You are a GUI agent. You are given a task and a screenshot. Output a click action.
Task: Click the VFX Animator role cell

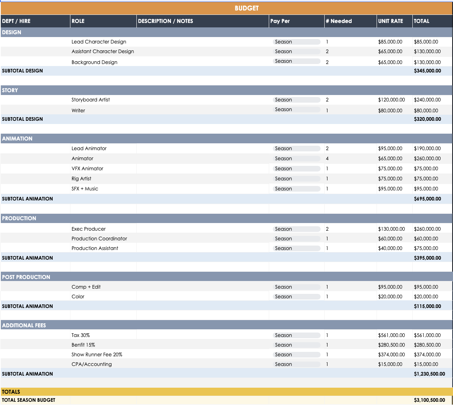pos(103,169)
